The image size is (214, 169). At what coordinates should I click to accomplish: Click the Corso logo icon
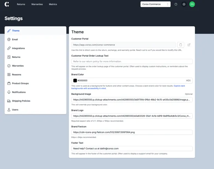7,5
